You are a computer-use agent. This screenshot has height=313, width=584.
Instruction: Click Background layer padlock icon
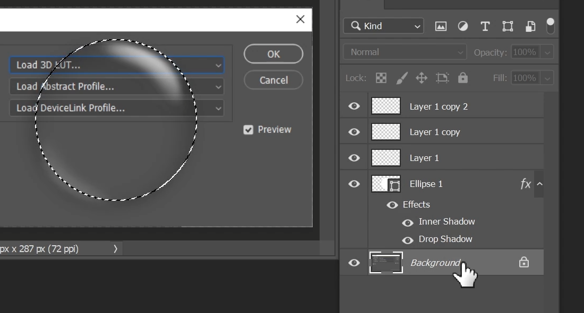pyautogui.click(x=524, y=262)
